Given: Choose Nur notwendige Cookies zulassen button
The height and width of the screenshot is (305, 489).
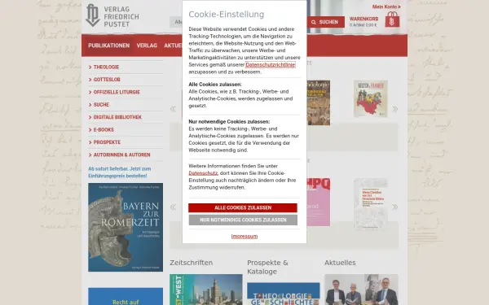Looking at the screenshot, I should click(243, 220).
